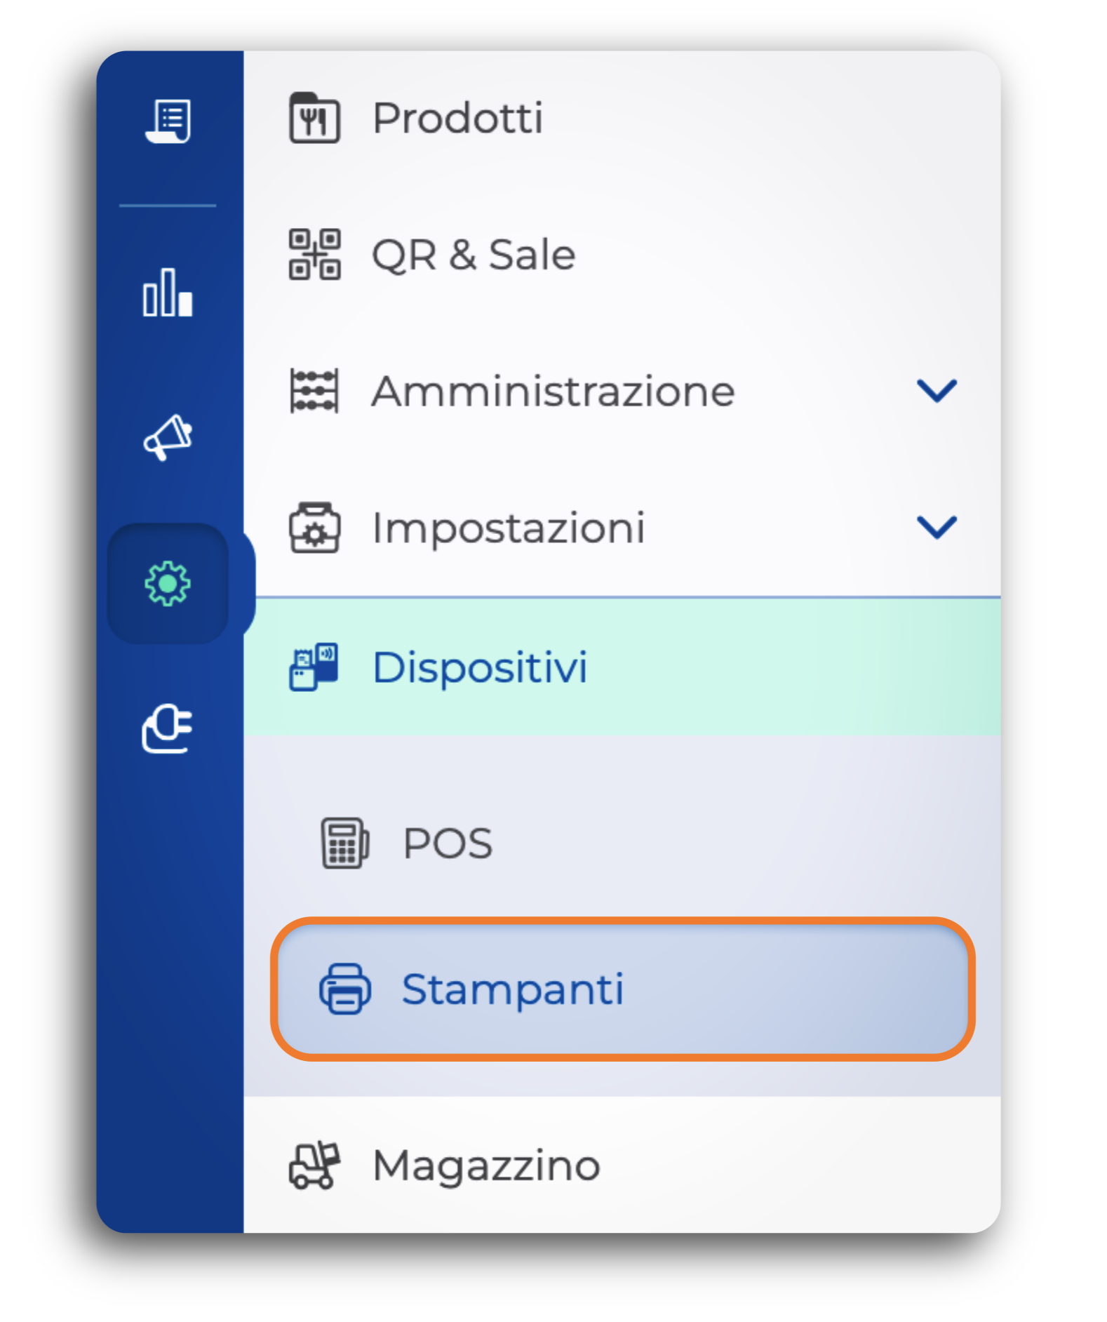Click the POS terminal icon

pyautogui.click(x=344, y=843)
